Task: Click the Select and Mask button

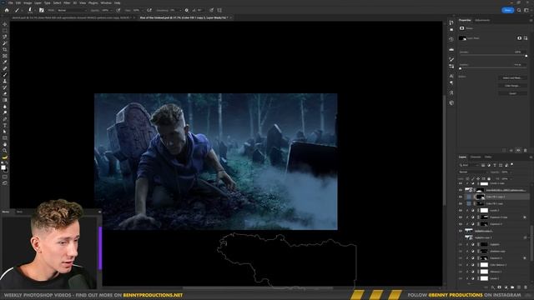Action: pyautogui.click(x=512, y=77)
